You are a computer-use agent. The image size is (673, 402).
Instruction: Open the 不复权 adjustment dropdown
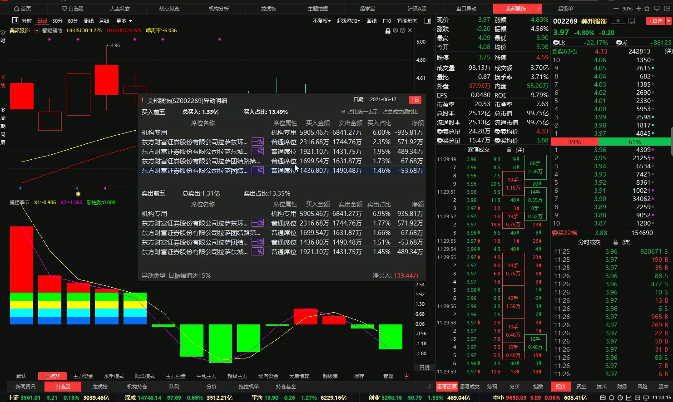click(322, 21)
